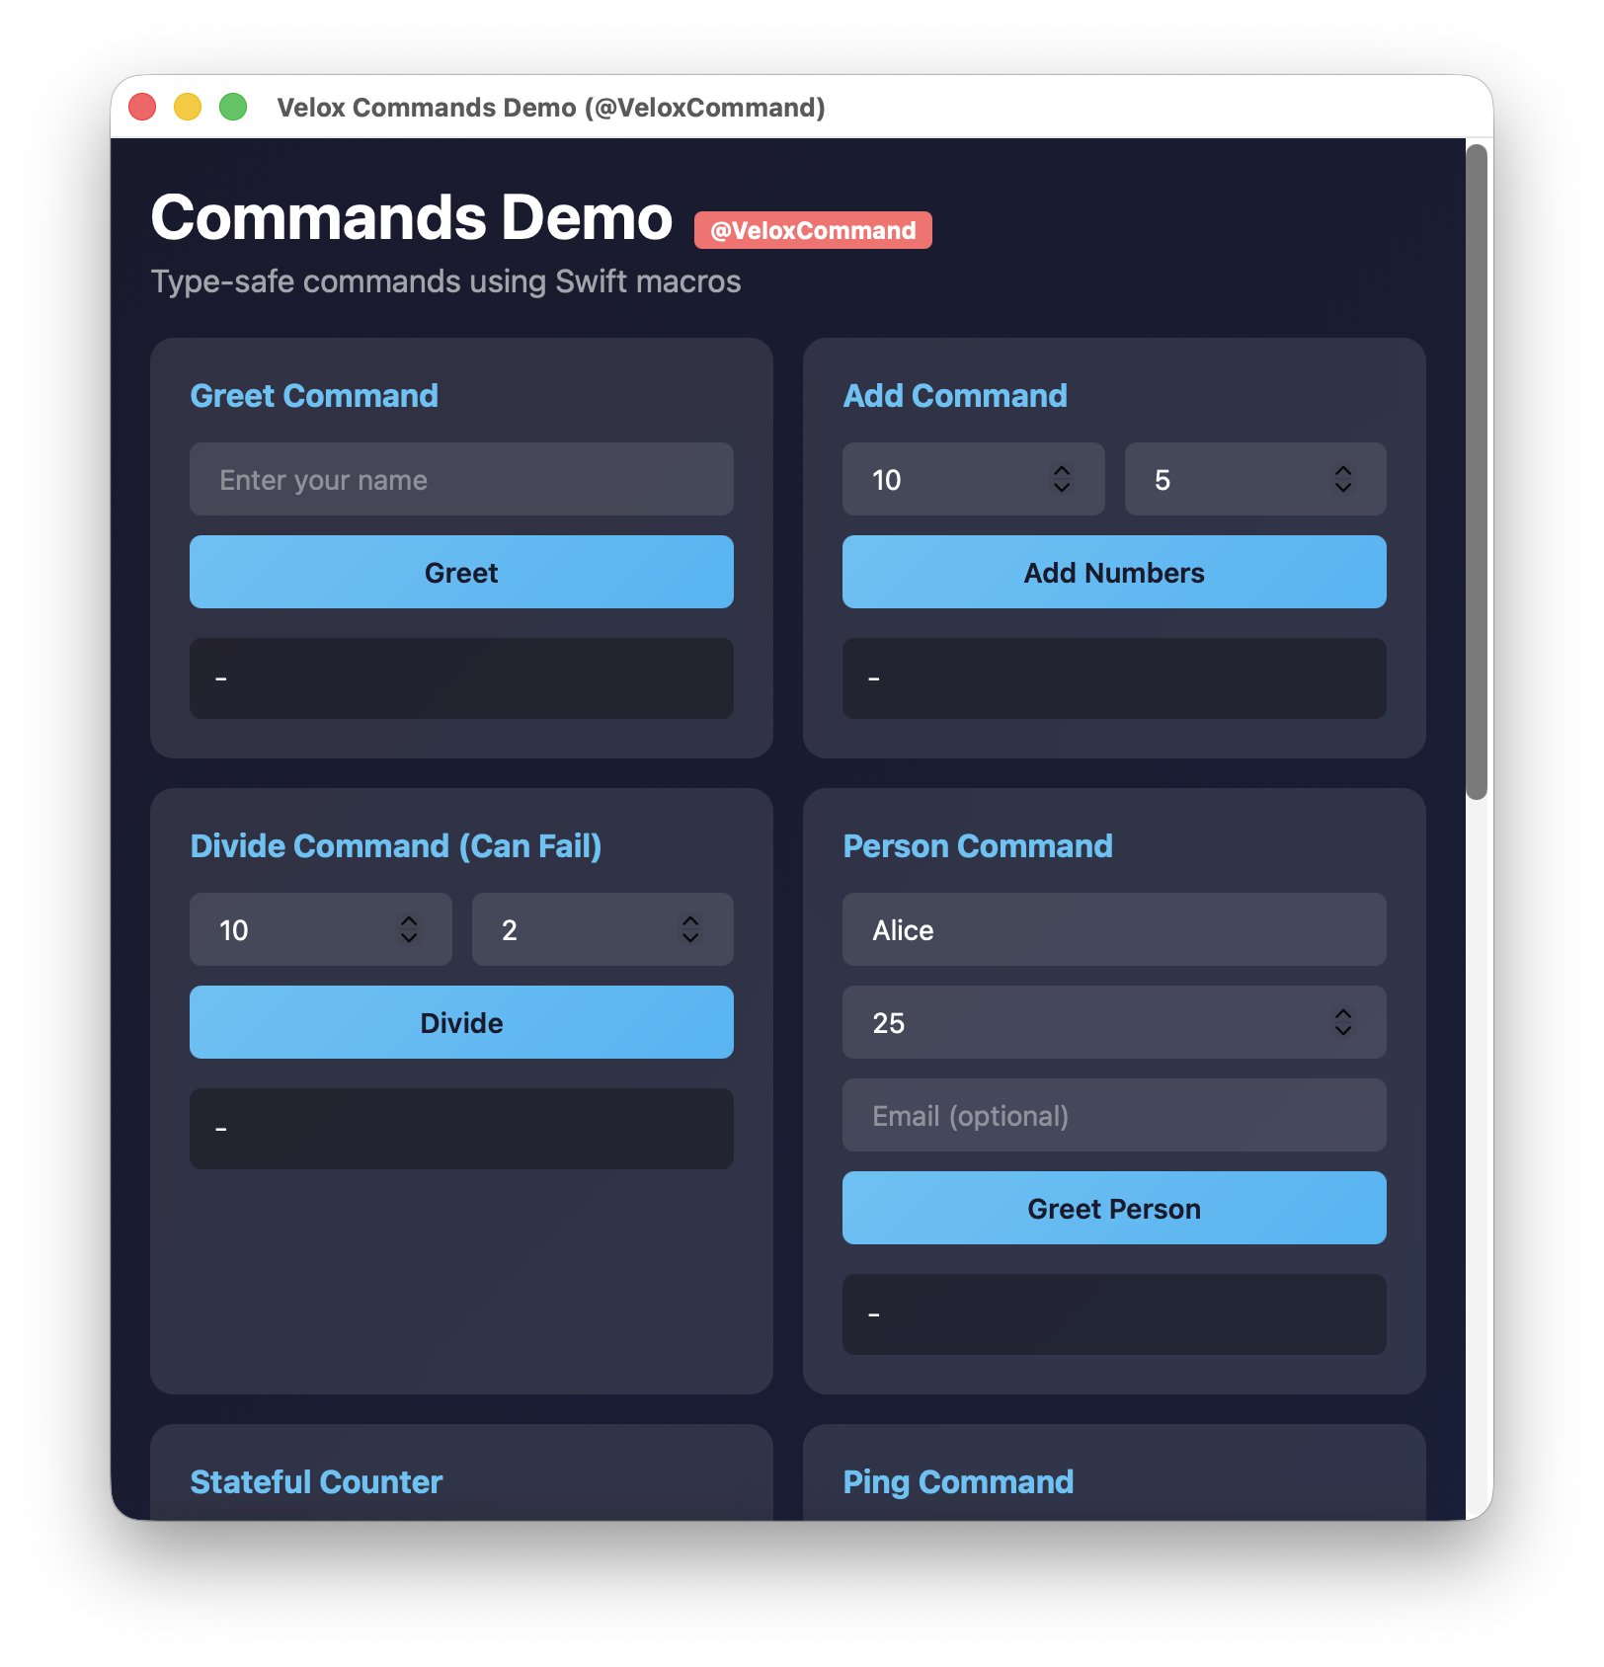Click the Stateful Counter heading
This screenshot has width=1604, height=1667.
[316, 1482]
